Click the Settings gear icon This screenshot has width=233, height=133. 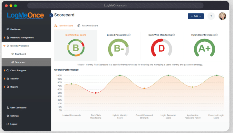point(8,116)
